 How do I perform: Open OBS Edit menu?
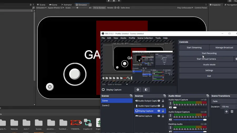pyautogui.click(x=109, y=38)
